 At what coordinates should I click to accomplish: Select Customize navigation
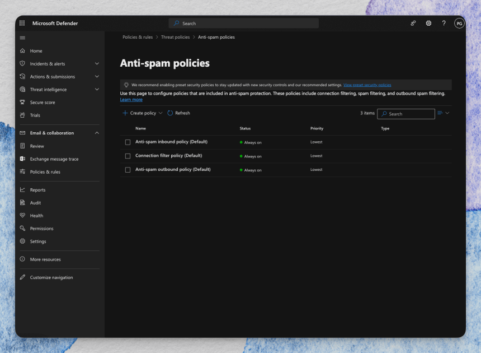click(51, 277)
